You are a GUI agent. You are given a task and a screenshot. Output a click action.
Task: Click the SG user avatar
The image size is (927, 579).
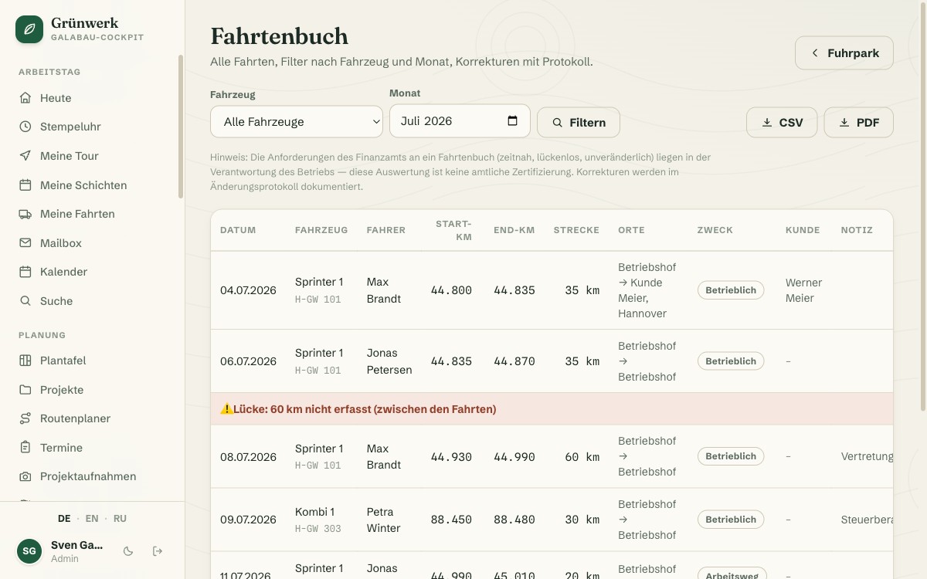click(x=29, y=551)
